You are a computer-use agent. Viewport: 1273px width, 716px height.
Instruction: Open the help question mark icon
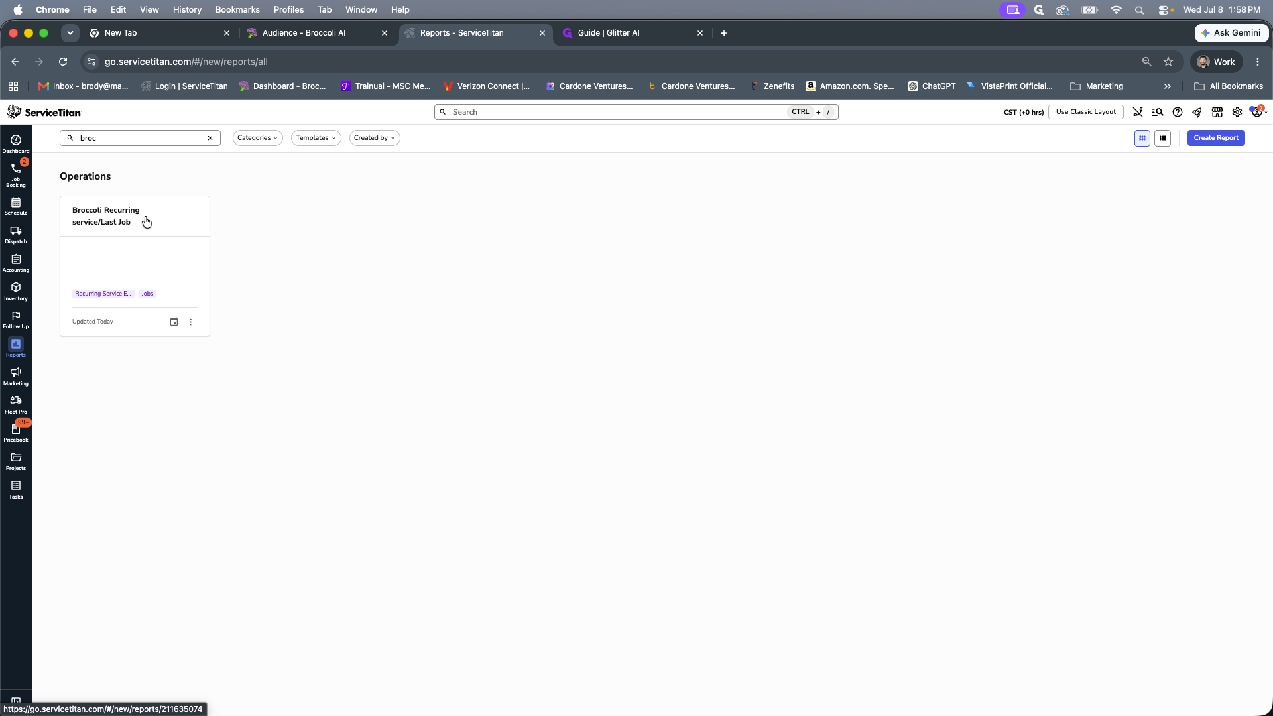coord(1178,112)
